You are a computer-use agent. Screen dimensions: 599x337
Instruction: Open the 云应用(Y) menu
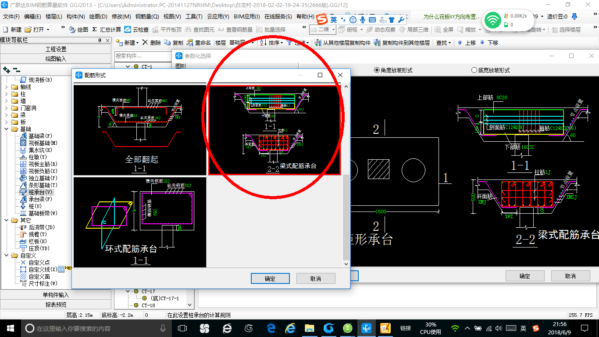coord(218,17)
